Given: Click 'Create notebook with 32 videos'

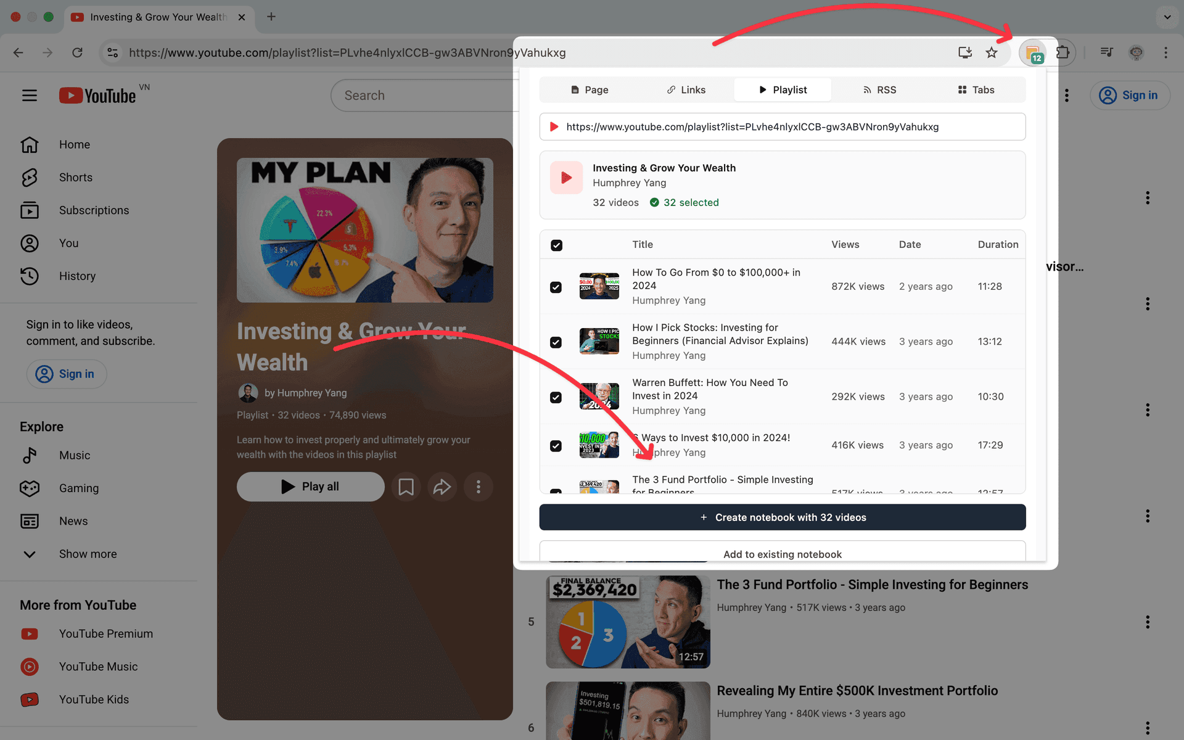Looking at the screenshot, I should click(782, 517).
